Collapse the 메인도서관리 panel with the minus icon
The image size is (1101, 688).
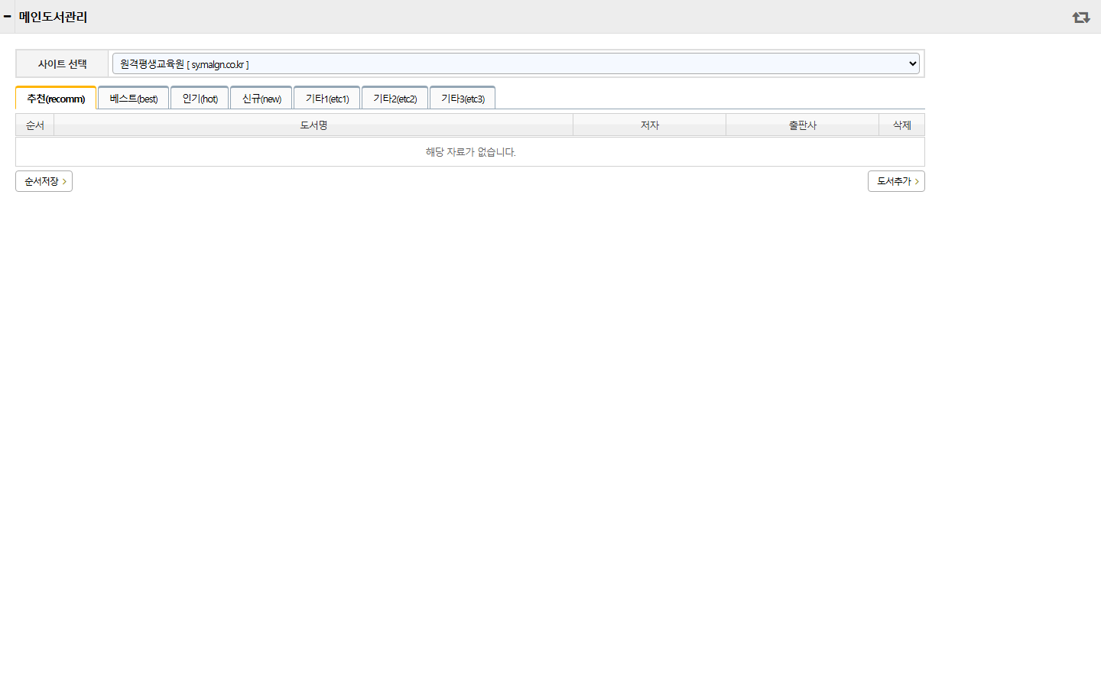7,16
